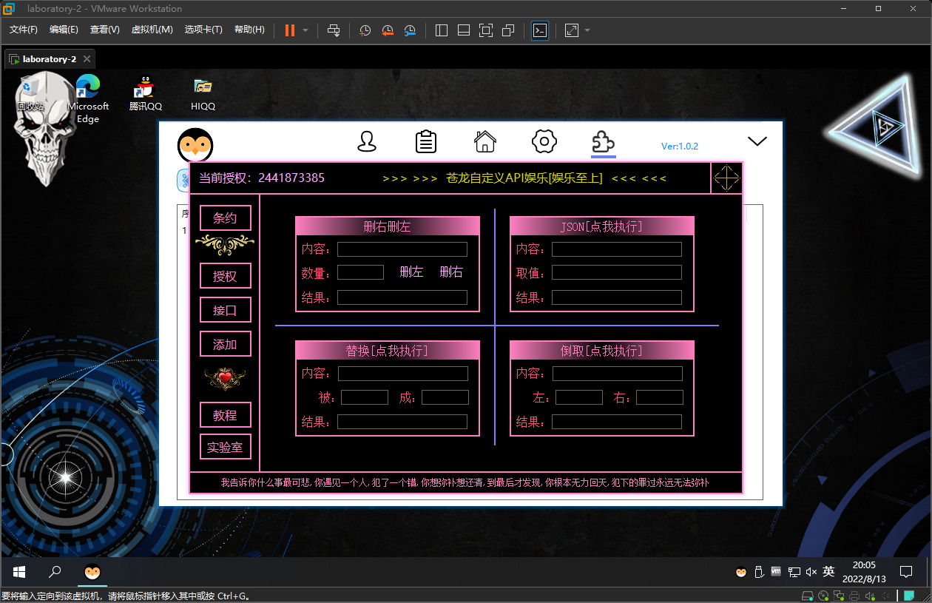Focus the 被 field in 替换 panel

coord(365,397)
